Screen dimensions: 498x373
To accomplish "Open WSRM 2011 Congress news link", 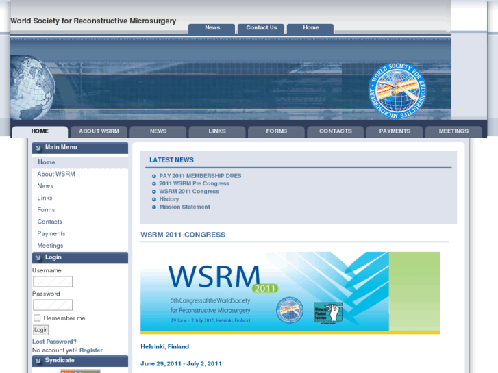I will [x=189, y=192].
